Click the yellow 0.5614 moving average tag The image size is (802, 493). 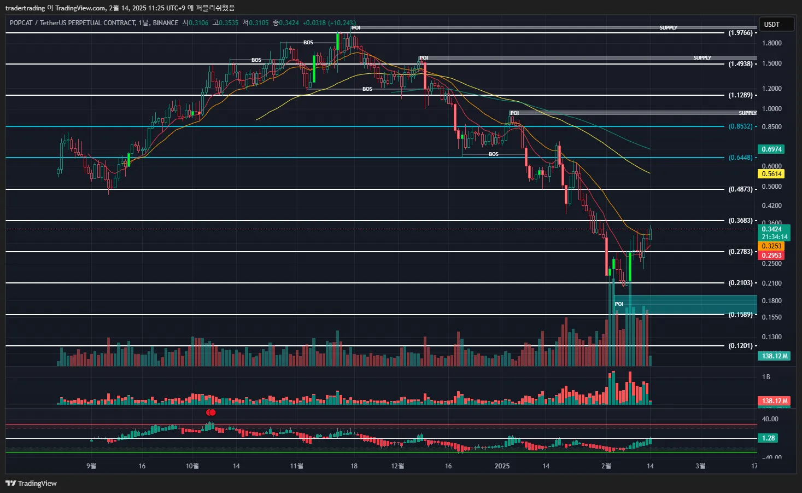[771, 174]
